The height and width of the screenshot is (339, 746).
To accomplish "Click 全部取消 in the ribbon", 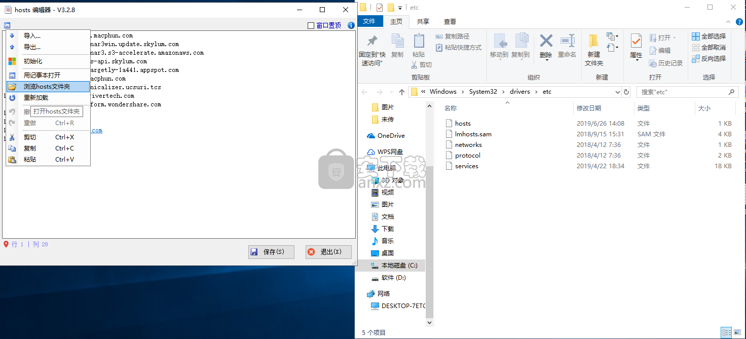I will pos(709,48).
